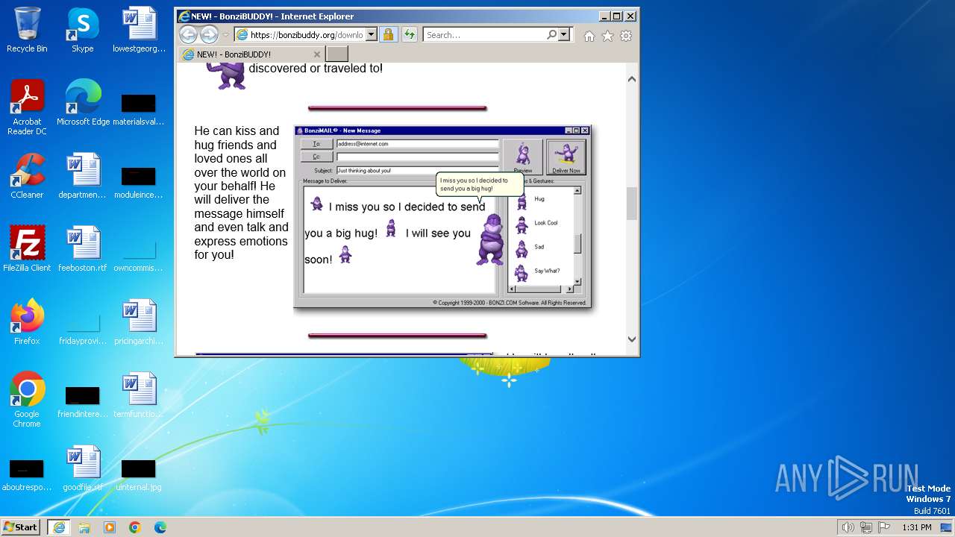955x537 pixels.
Task: Open the fridayprovi desktop file
Action: 82,330
